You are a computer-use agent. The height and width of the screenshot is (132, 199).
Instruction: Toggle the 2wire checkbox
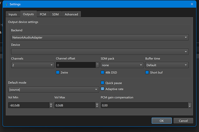pos(58,72)
